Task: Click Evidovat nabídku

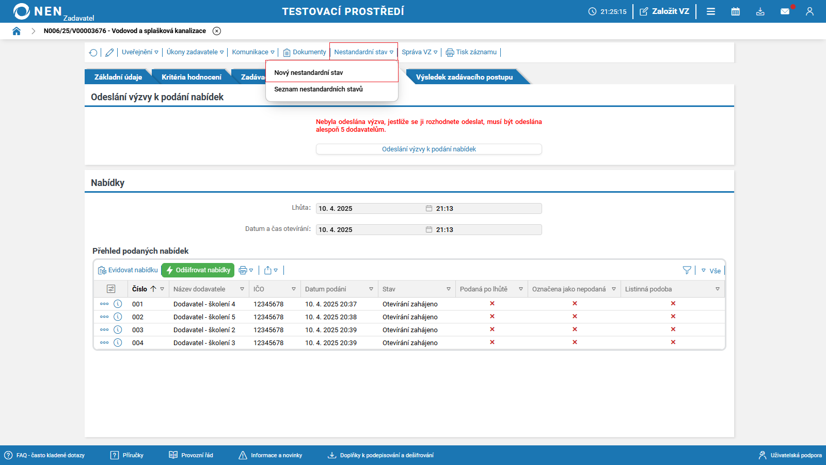Action: 128,270
